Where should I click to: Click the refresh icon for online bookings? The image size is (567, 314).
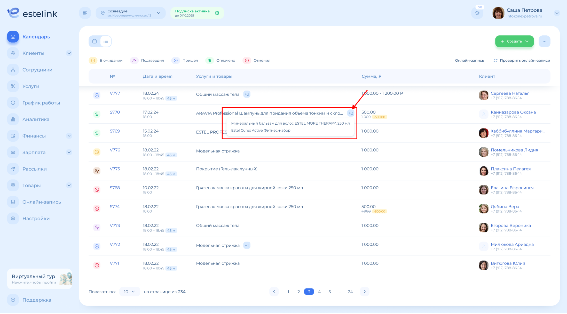495,60
